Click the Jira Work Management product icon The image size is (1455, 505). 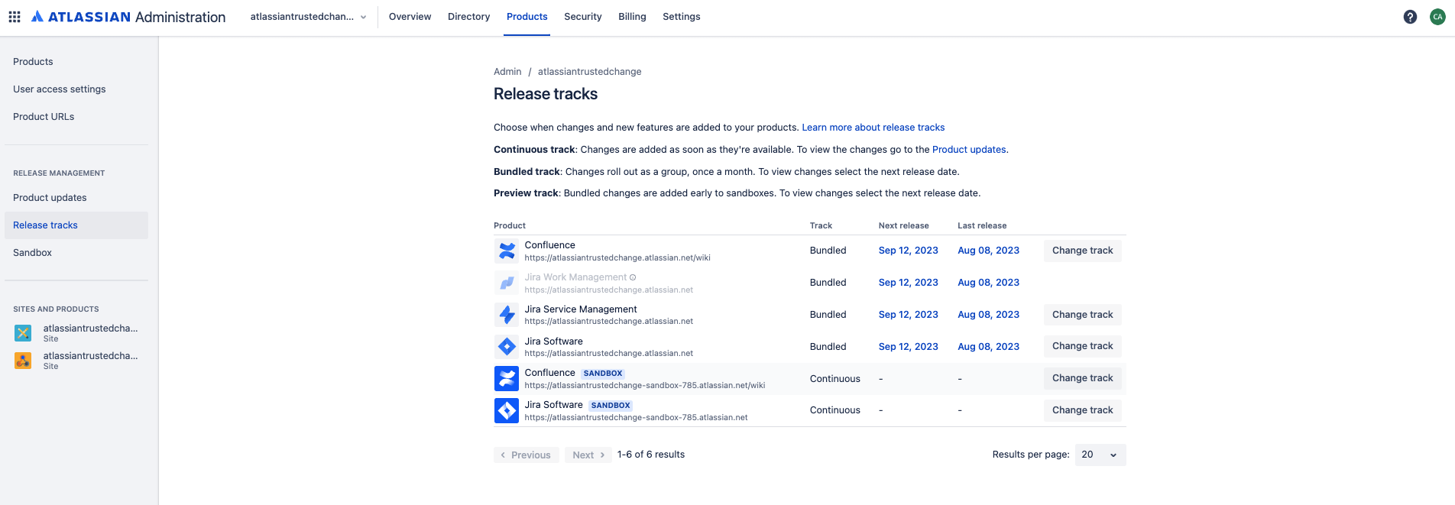pyautogui.click(x=507, y=283)
